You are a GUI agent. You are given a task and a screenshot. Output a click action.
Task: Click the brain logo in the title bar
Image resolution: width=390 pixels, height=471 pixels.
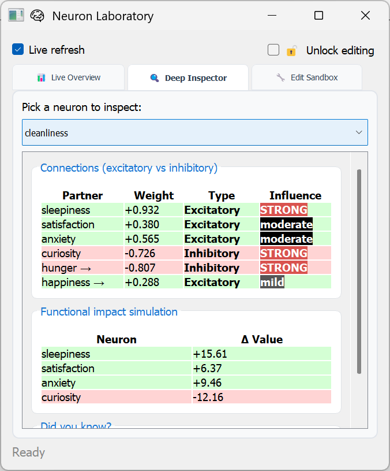(x=37, y=16)
